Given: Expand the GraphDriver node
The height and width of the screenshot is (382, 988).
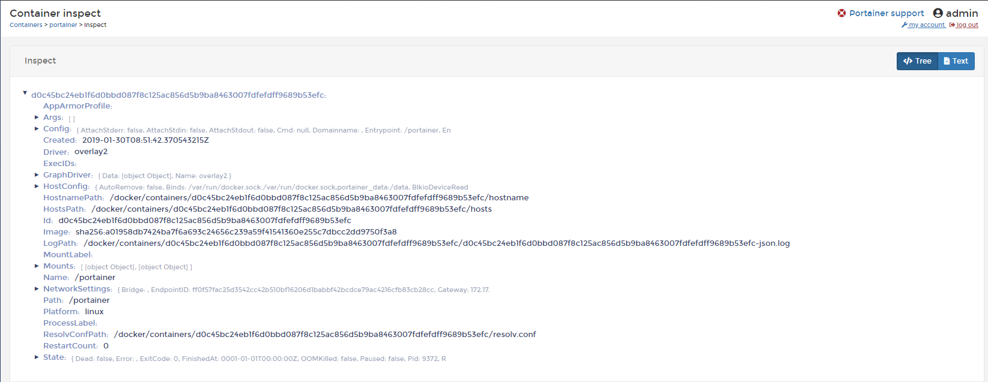Looking at the screenshot, I should 37,175.
